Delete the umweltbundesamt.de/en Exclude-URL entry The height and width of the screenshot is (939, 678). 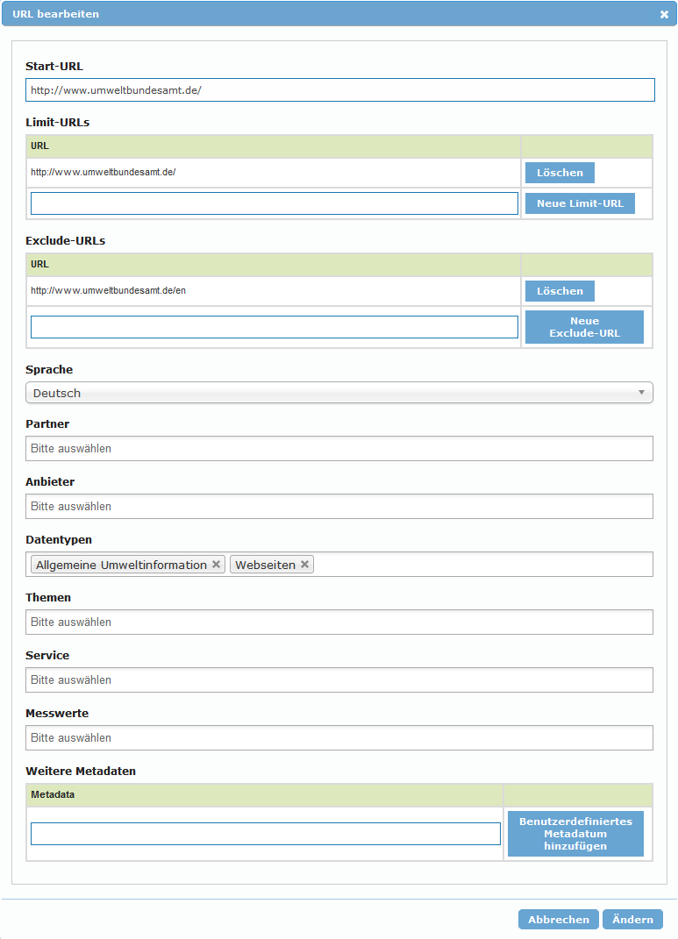coord(560,291)
